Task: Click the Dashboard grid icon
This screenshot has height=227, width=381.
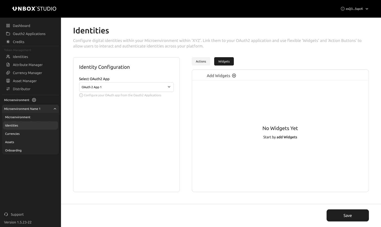Action: click(x=8, y=26)
